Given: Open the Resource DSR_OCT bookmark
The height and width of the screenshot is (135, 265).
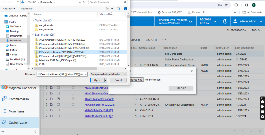Looking at the screenshot, I should (x=171, y=12).
